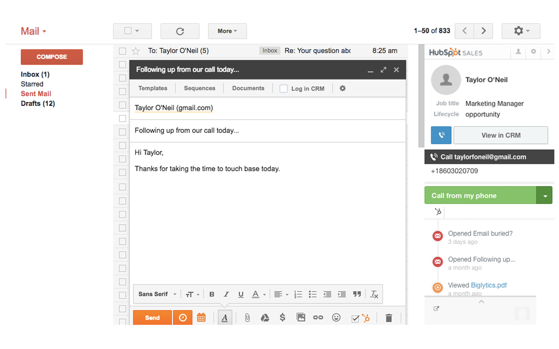Open the Sequences tab

click(199, 88)
